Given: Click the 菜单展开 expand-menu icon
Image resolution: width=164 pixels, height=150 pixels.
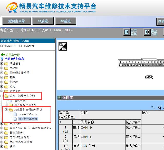Looking at the screenshot, I should [x=1, y=46].
